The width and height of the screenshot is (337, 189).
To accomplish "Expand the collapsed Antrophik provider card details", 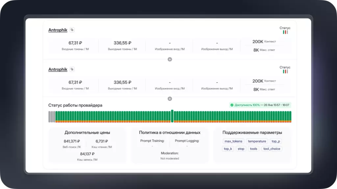I will point(170,59).
